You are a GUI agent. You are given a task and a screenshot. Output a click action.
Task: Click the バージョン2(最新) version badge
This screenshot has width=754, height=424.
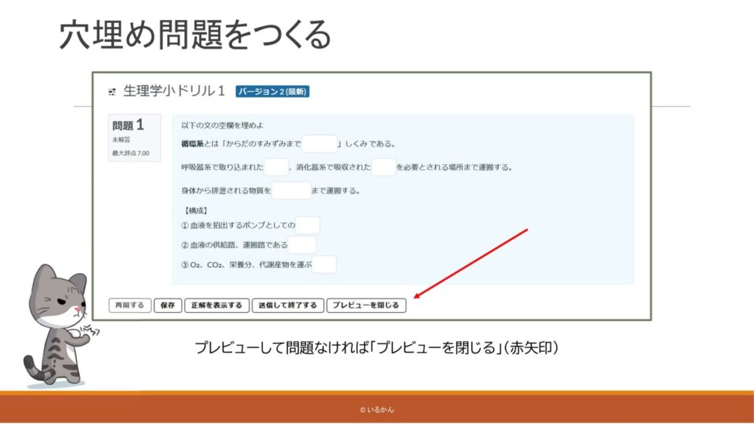point(272,92)
